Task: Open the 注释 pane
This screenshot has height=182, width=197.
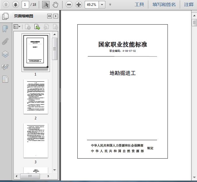Action: [x=189, y=5]
